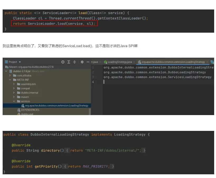Expand the dubbo.internal folder

(x=14, y=93)
